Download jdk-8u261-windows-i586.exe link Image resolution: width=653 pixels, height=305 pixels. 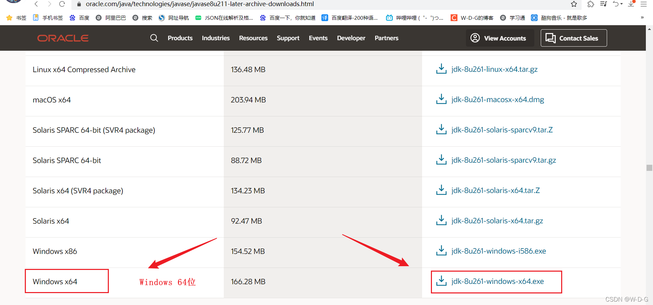(499, 251)
